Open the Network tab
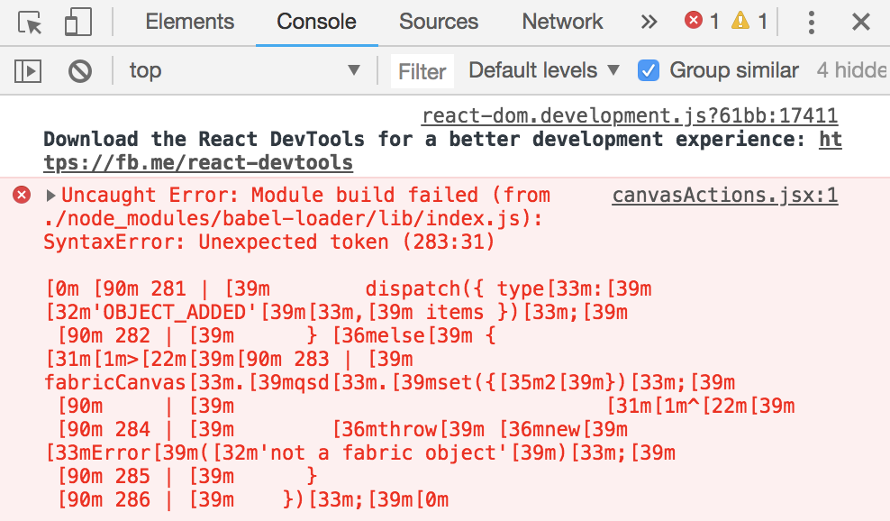This screenshot has width=890, height=521. pos(562,23)
